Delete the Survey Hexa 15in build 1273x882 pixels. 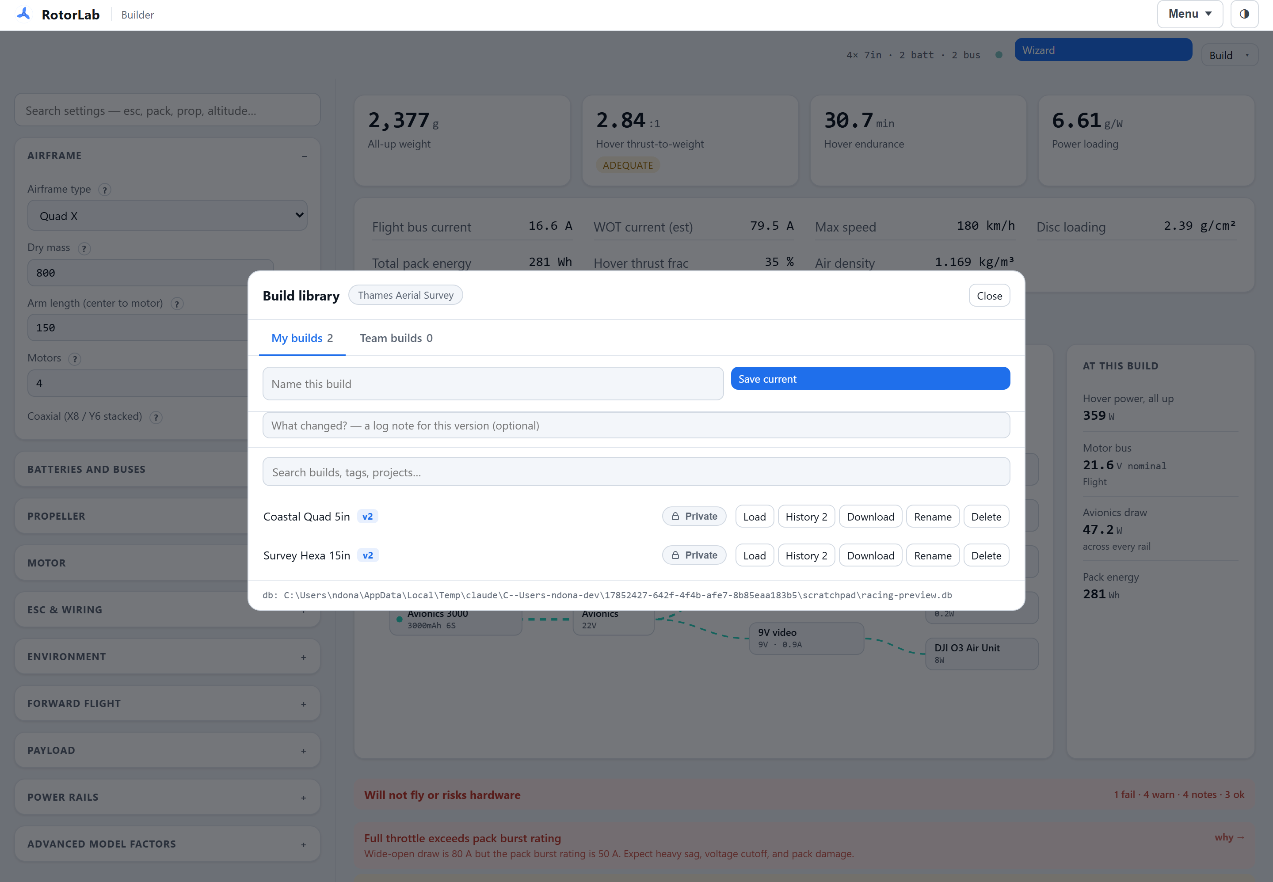click(x=986, y=555)
